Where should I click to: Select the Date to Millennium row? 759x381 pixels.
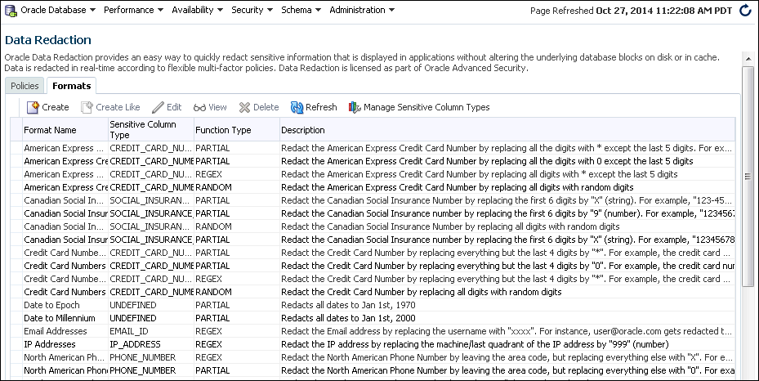373,318
